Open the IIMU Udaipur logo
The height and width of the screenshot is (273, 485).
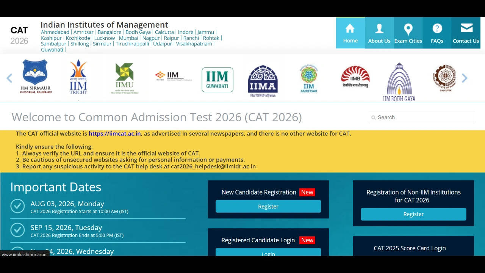(125, 78)
